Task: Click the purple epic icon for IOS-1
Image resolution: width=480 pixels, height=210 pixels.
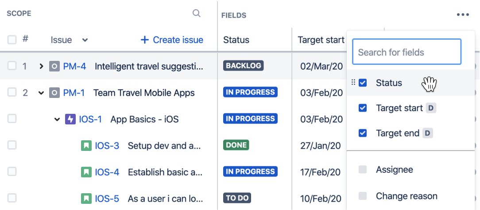Action: pyautogui.click(x=70, y=119)
